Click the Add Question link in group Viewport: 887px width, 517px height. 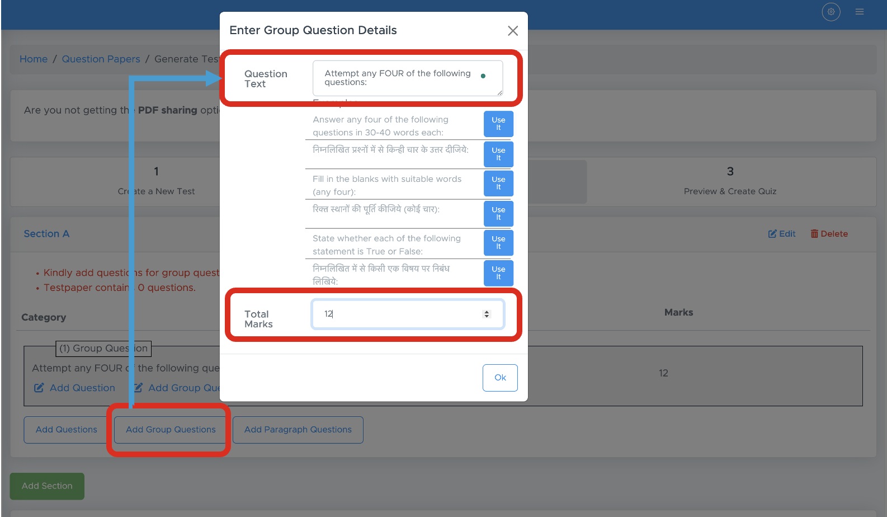pyautogui.click(x=75, y=388)
